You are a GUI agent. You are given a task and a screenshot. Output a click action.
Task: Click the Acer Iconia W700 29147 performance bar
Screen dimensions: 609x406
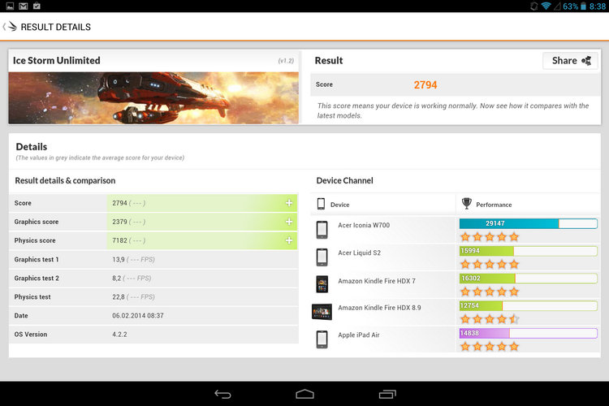coord(529,223)
